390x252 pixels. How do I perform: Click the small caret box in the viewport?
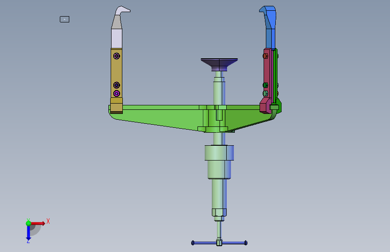tap(64, 19)
